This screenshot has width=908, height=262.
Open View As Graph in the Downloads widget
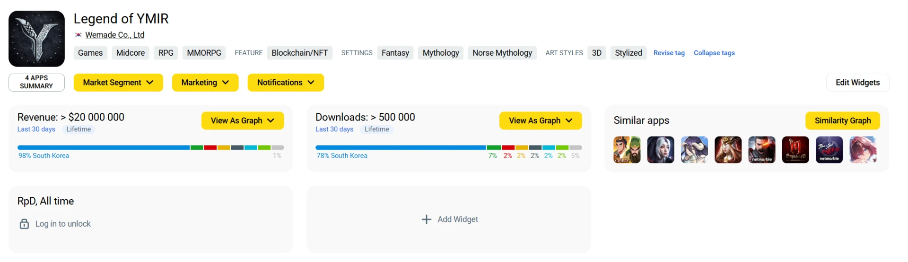point(540,121)
